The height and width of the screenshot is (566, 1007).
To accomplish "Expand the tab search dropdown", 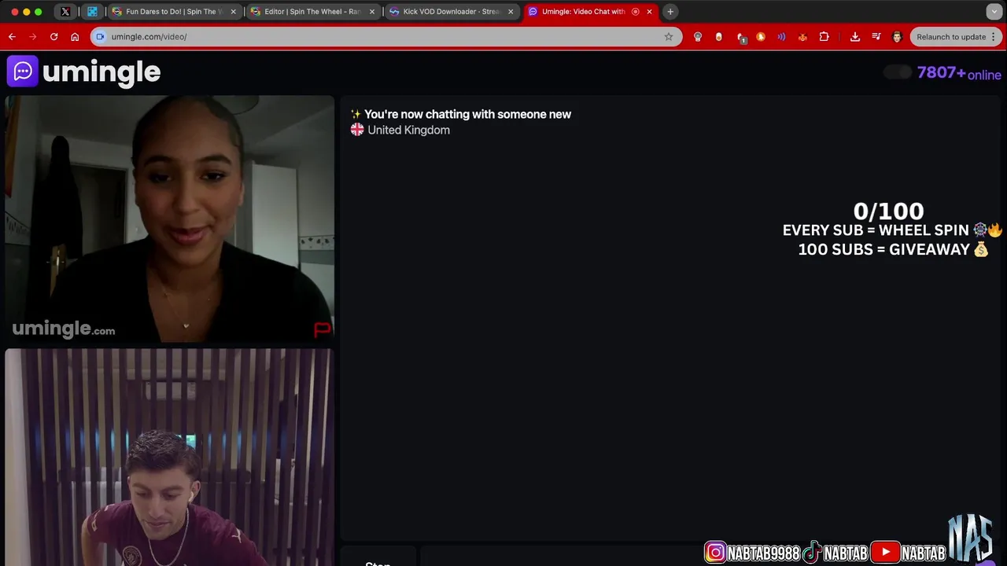I will tap(994, 12).
